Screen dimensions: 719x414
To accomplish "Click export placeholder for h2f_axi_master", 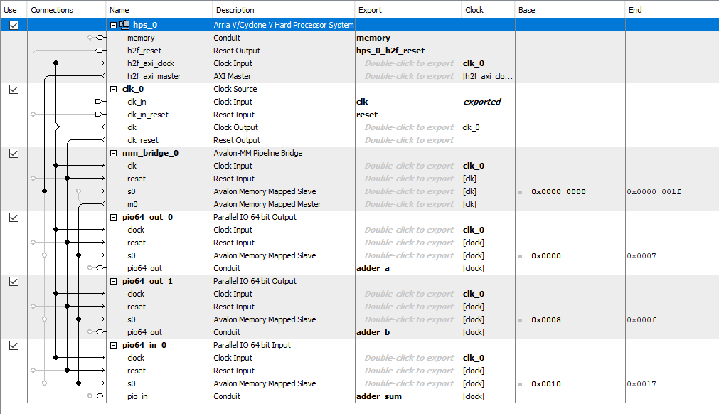I will 408,76.
